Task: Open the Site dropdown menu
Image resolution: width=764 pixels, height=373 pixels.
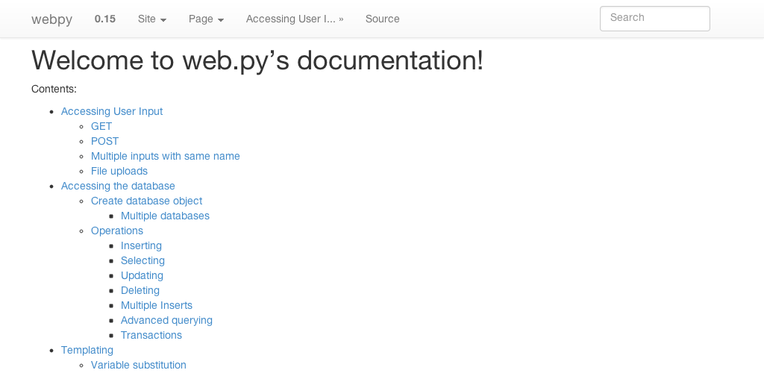Action: pyautogui.click(x=152, y=19)
